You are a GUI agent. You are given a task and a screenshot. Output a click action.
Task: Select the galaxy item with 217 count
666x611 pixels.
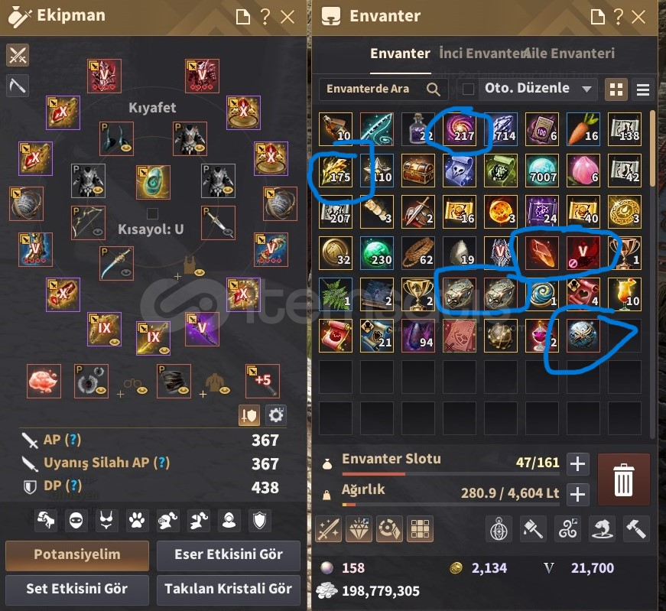(460, 128)
